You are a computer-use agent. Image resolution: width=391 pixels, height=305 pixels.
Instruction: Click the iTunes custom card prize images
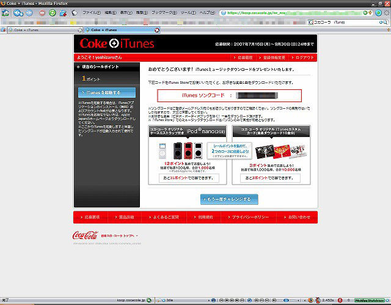[x=281, y=151]
